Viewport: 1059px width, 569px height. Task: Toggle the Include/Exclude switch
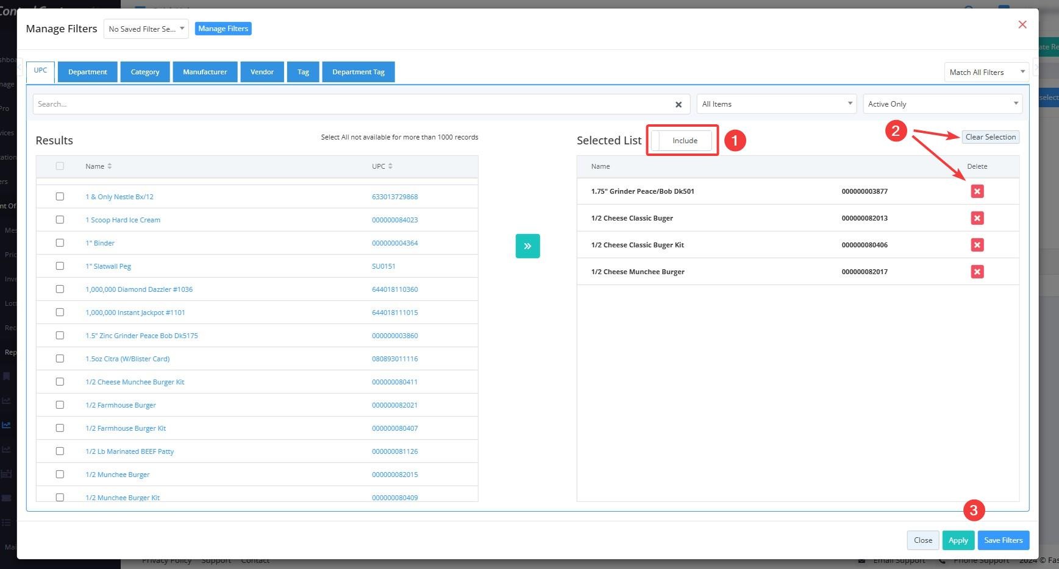[x=682, y=141]
